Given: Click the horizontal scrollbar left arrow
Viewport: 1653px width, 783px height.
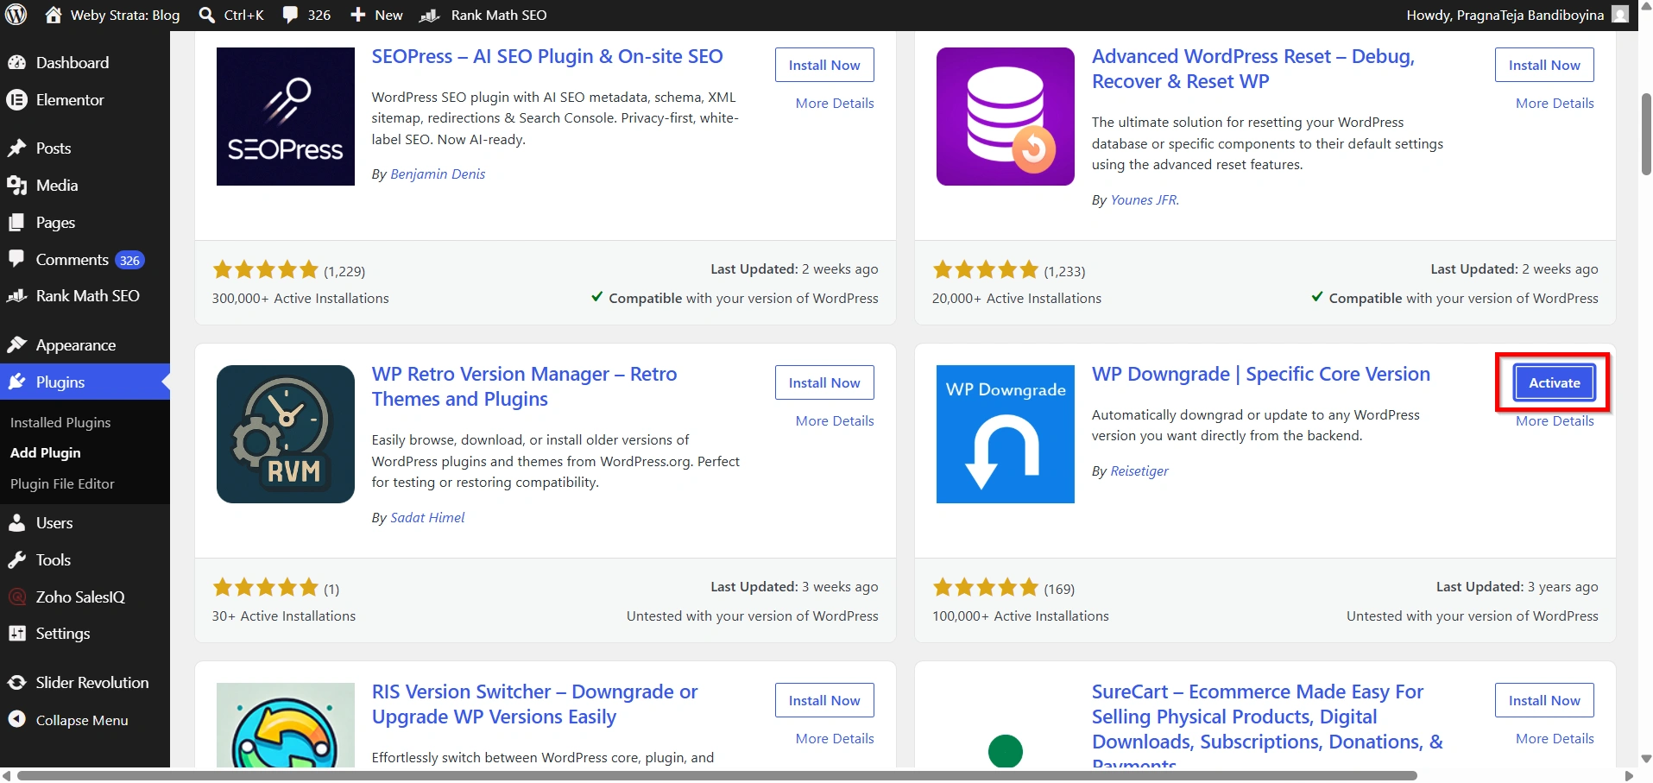Looking at the screenshot, I should [x=7, y=775].
